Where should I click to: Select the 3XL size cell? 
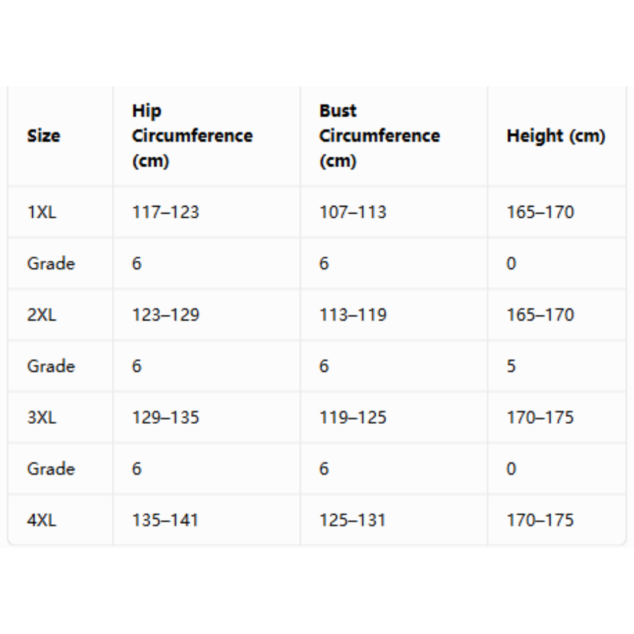point(42,418)
